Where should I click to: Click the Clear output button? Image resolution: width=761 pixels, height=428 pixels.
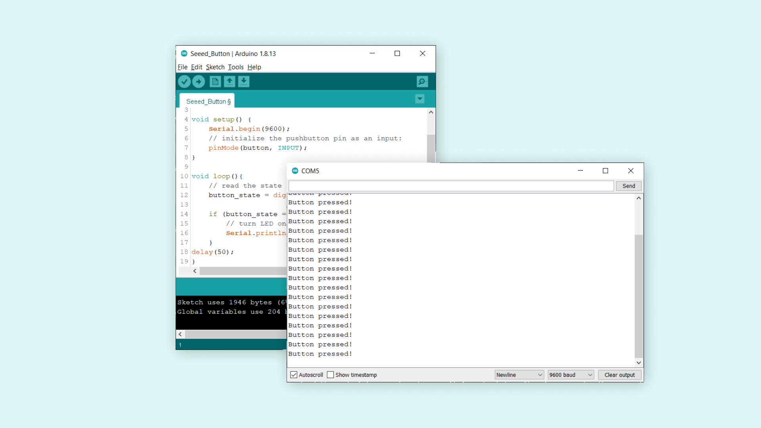click(x=620, y=375)
